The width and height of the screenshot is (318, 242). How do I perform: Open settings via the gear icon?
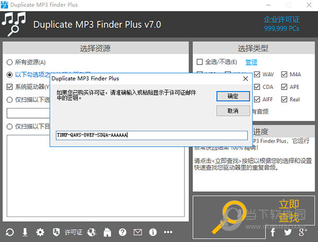(x=40, y=232)
